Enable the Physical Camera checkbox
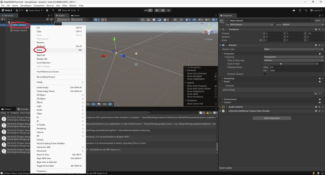325x175 pixels. pos(265,74)
